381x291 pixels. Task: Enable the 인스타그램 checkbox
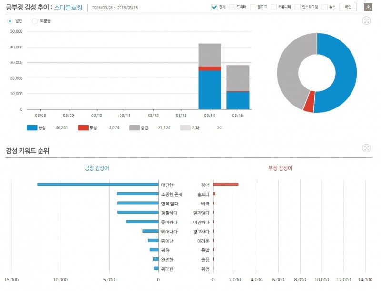pyautogui.click(x=298, y=7)
